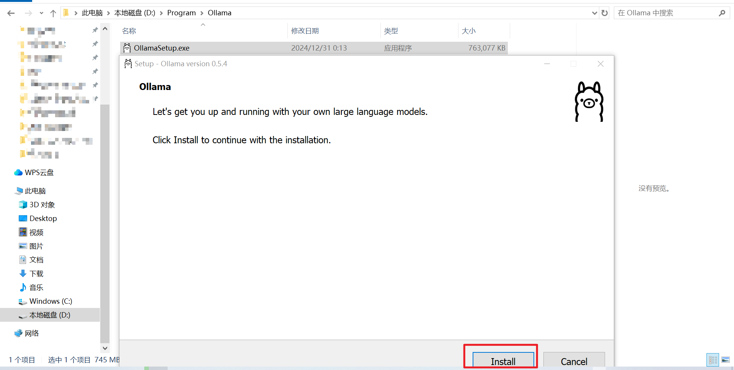Click the 下载 blue arrow icon
This screenshot has height=370, width=734.
point(23,273)
